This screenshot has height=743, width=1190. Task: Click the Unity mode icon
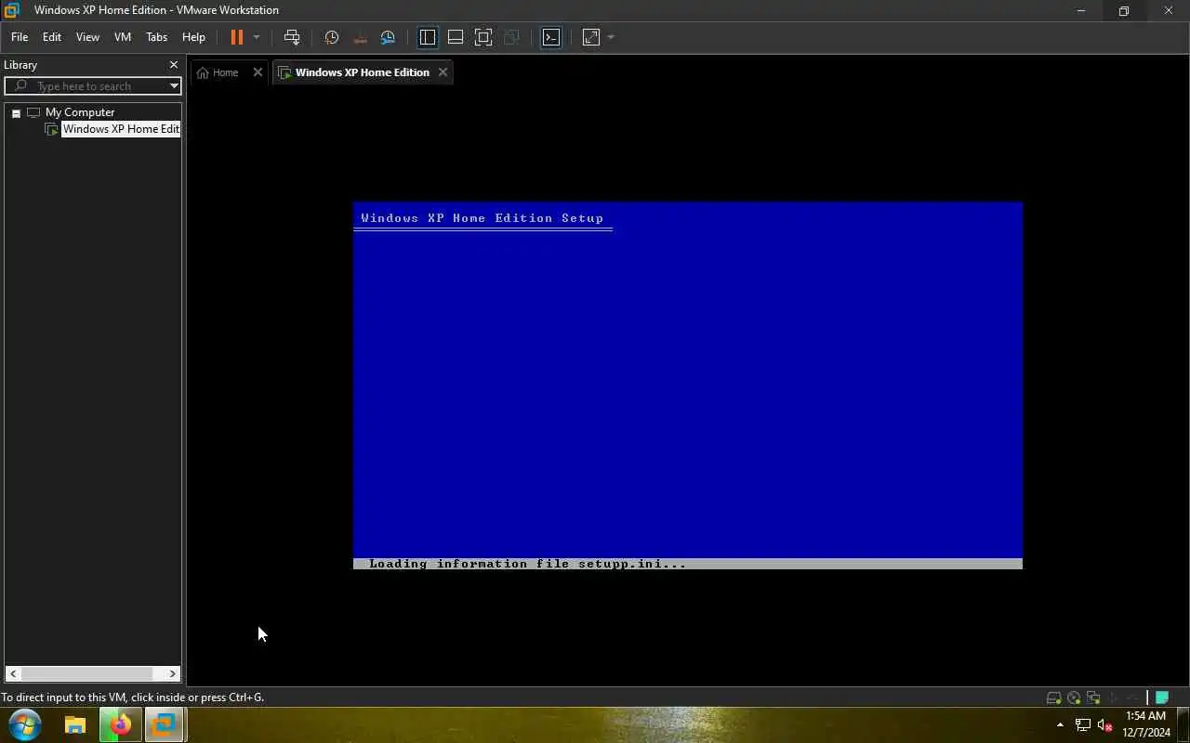[x=511, y=37]
